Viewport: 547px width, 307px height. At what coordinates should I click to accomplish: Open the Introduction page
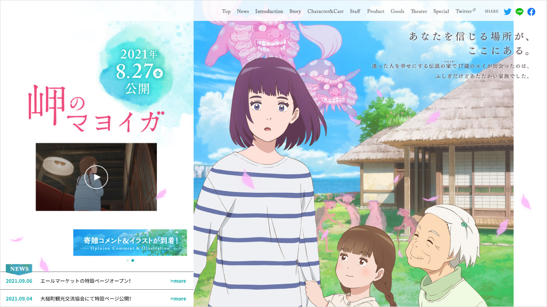(269, 11)
